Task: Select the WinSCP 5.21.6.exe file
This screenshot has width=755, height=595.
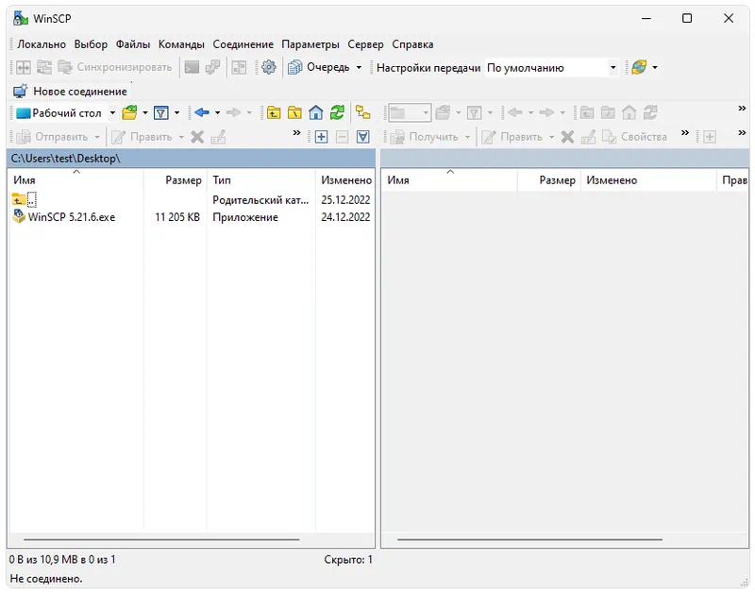Action: point(72,217)
